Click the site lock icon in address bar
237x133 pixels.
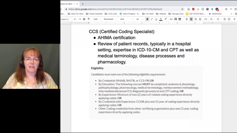click(66, 9)
